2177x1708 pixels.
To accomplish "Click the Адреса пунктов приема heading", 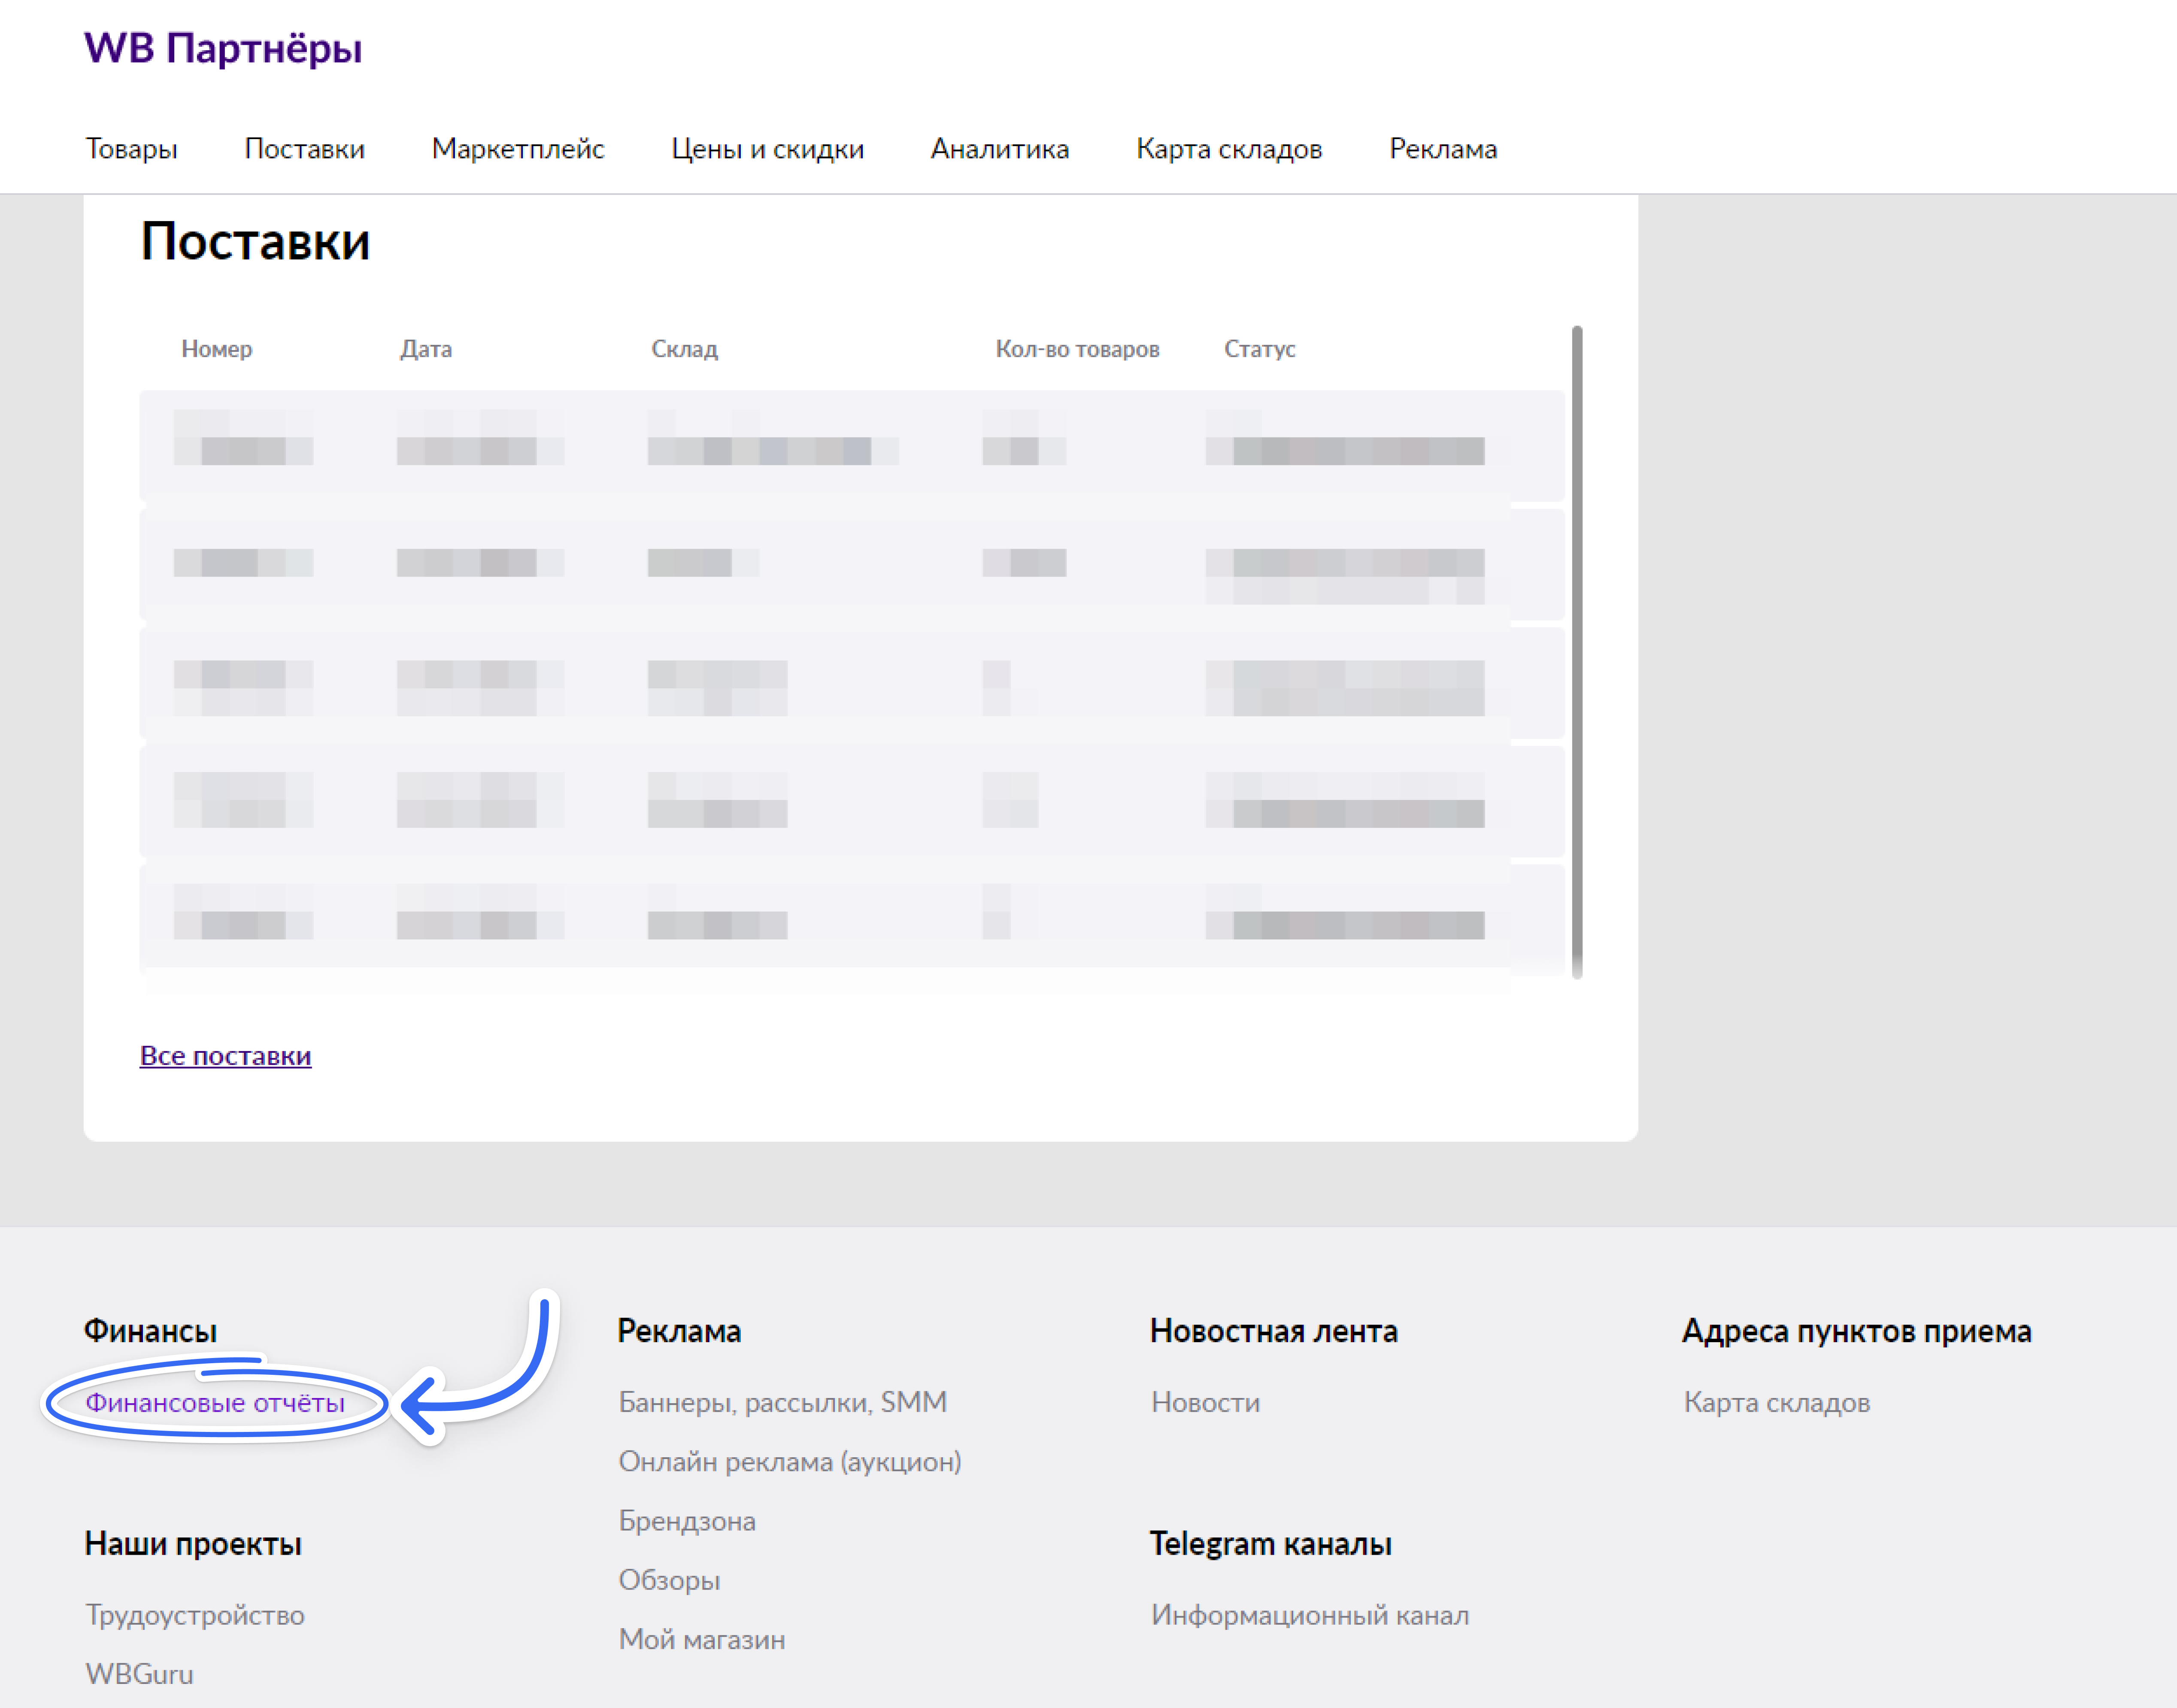I will [1857, 1331].
